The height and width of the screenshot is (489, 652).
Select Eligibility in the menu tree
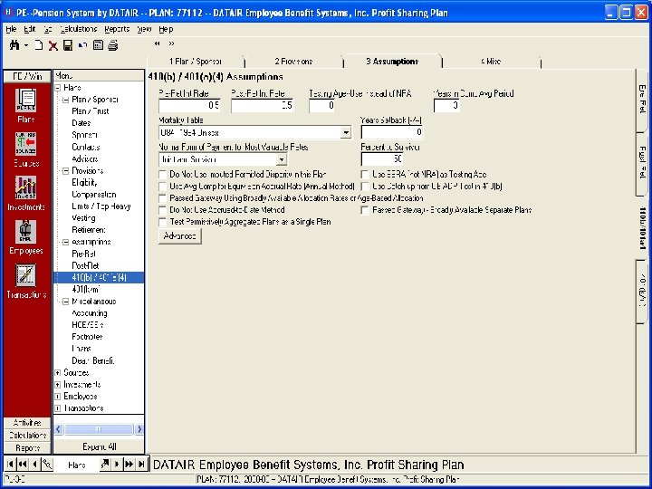84,183
